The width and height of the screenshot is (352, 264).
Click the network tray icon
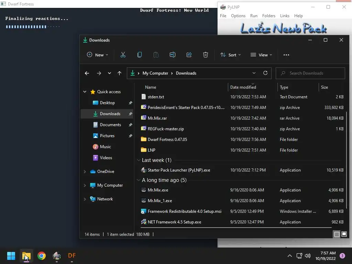pos(299,256)
